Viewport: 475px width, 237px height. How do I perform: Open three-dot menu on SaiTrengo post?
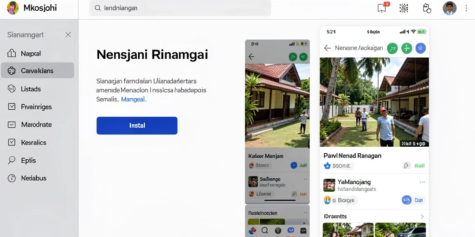click(304, 179)
